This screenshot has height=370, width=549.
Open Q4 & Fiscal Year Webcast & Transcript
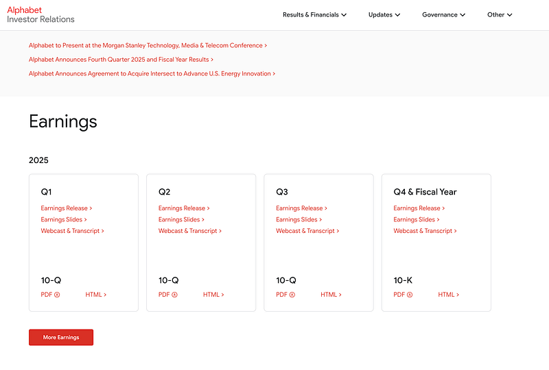point(425,231)
